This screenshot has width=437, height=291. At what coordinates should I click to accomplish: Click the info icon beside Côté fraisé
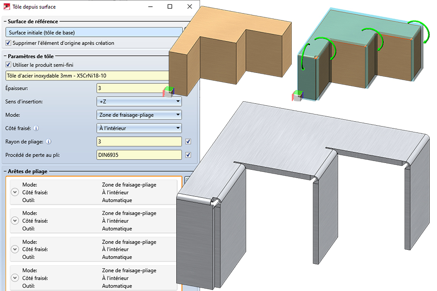tap(36, 129)
